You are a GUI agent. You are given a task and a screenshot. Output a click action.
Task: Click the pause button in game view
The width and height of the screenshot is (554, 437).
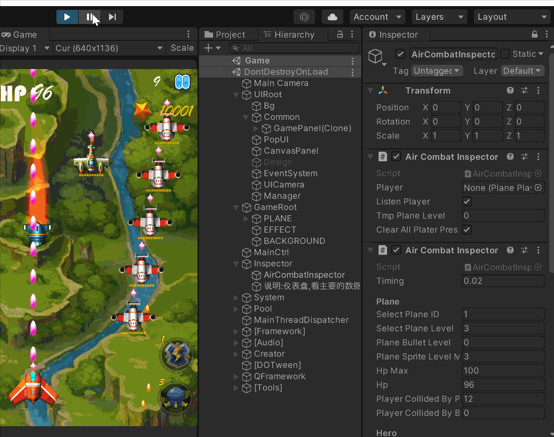click(x=182, y=82)
